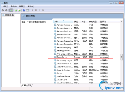
Task: Select the Remote Registry service row
Action: pyautogui.click(x=81, y=47)
